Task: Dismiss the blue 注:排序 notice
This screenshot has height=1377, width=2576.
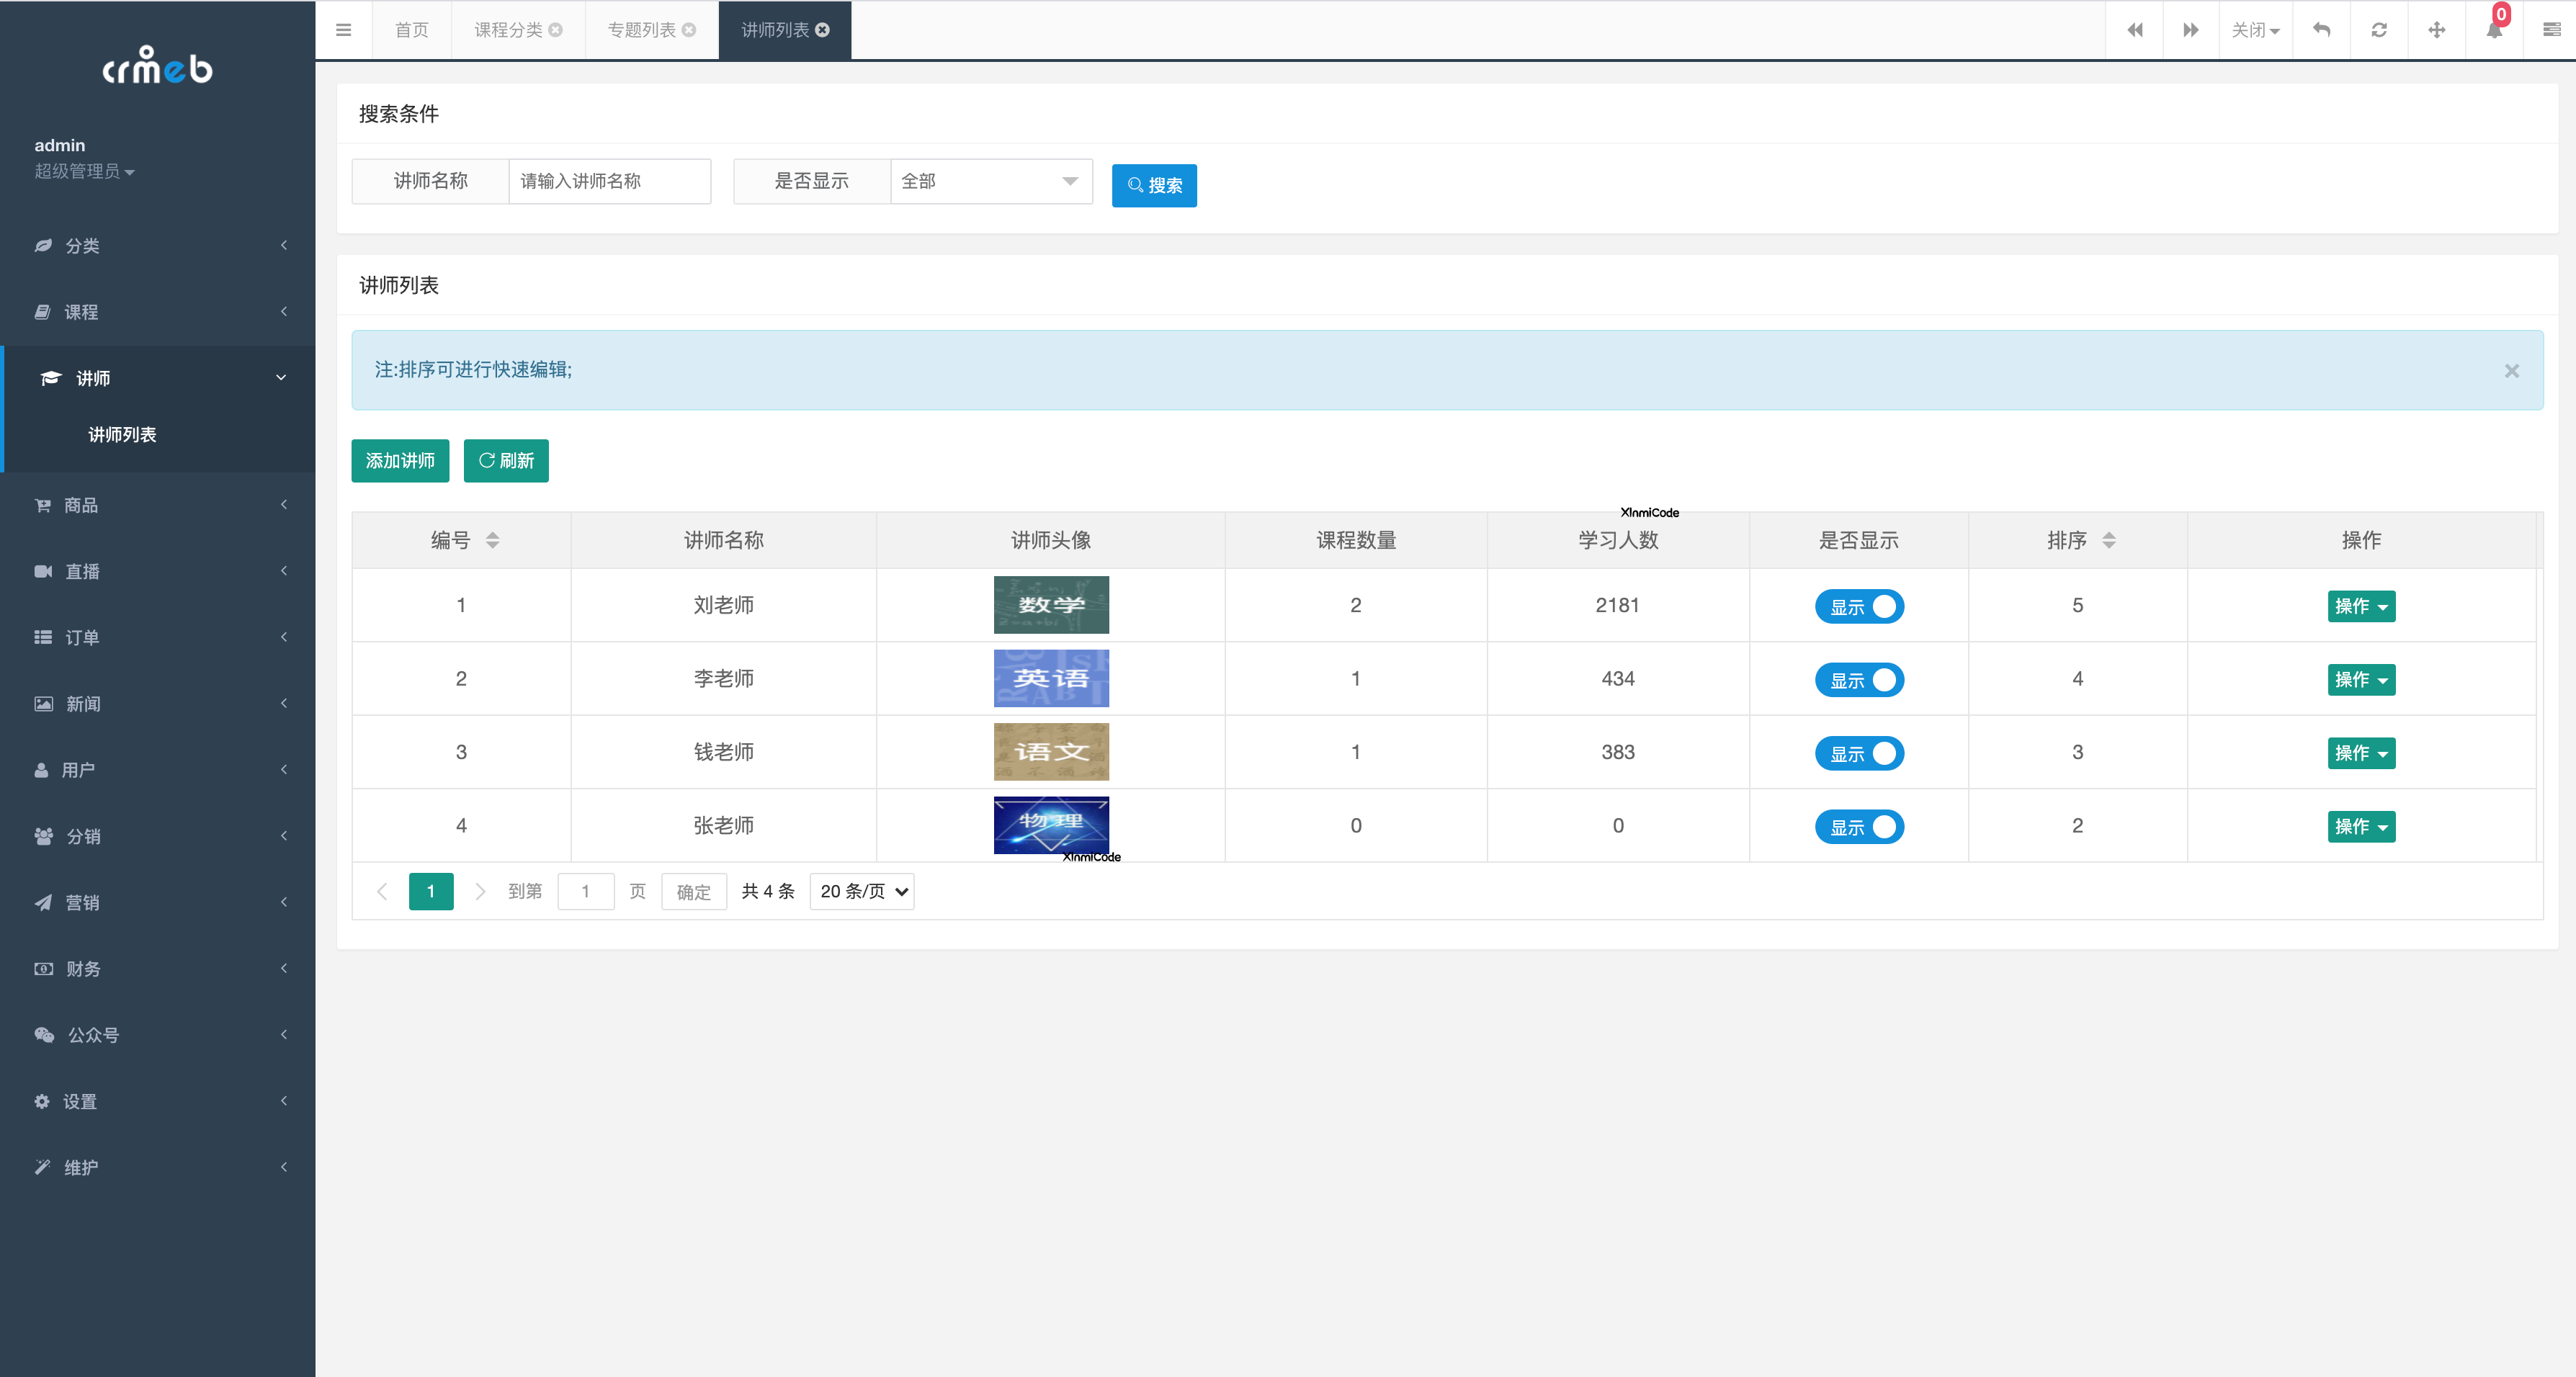Action: click(x=2511, y=371)
